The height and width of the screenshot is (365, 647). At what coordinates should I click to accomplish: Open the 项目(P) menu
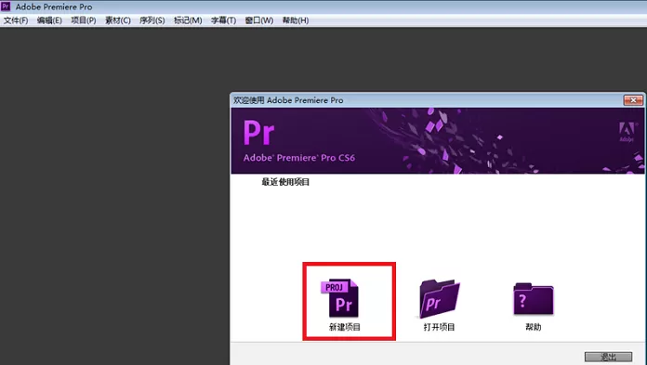point(84,20)
